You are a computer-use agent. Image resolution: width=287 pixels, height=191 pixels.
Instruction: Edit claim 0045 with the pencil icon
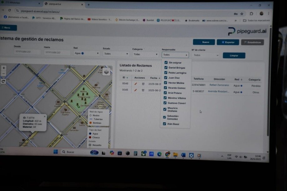pyautogui.click(x=135, y=90)
